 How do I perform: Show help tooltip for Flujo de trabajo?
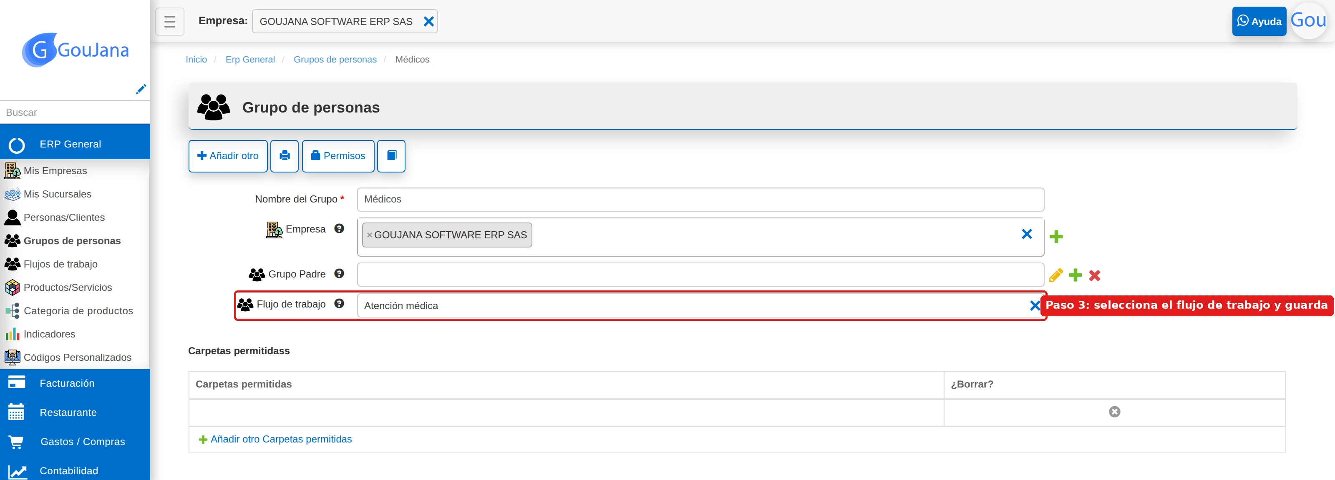pyautogui.click(x=339, y=303)
